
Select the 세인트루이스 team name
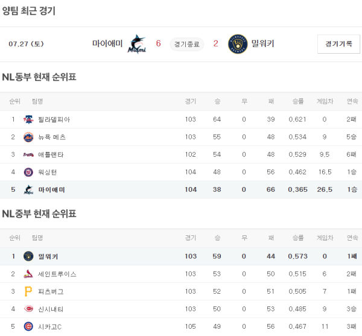(x=57, y=274)
